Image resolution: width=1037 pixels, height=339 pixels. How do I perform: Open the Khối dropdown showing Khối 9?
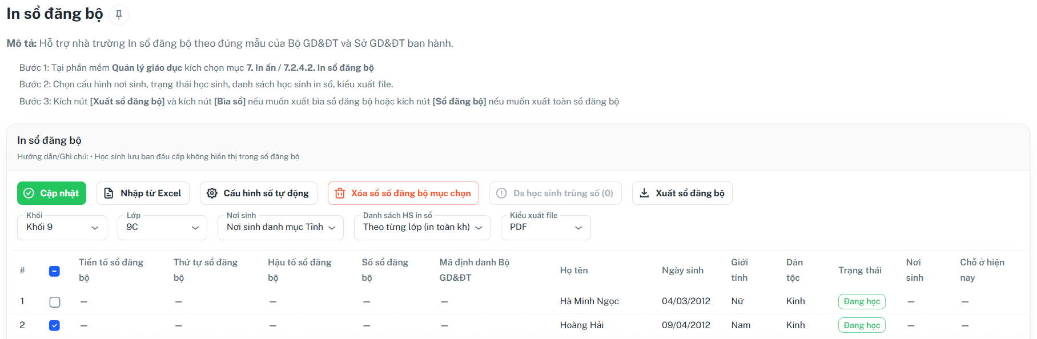62,227
